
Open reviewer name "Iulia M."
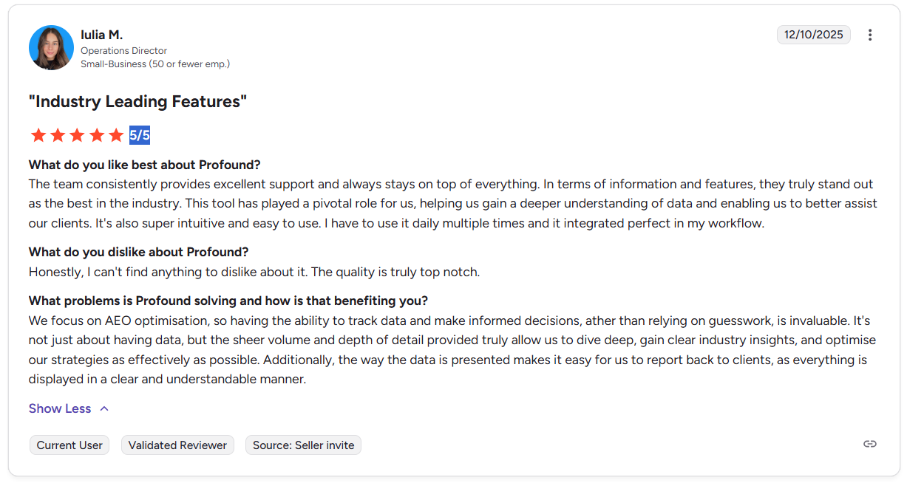tap(102, 35)
